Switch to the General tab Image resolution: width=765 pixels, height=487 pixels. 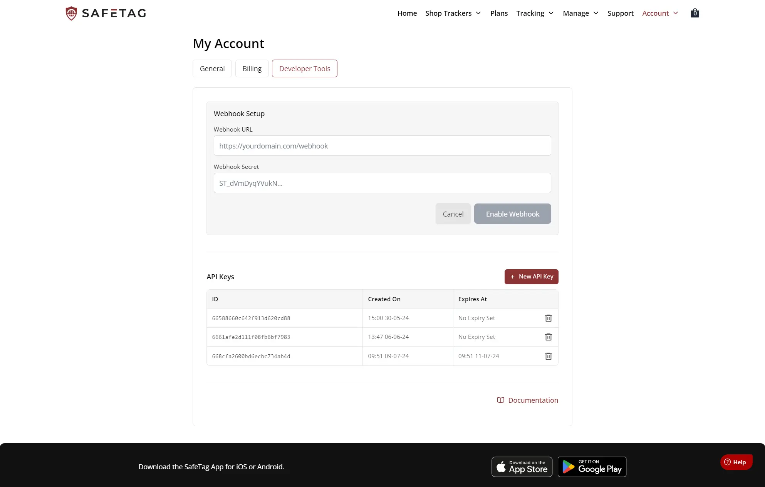point(212,68)
